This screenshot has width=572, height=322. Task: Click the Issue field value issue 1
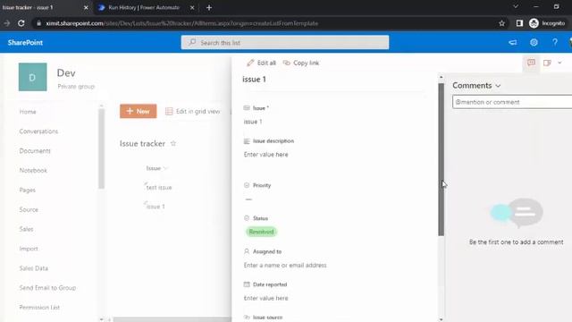[253, 122]
